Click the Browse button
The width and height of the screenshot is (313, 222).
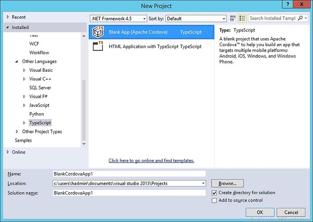[227, 183]
